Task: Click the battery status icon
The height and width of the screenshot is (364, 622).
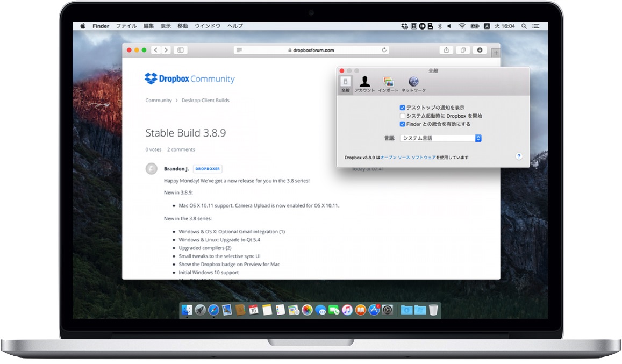Action: click(475, 26)
